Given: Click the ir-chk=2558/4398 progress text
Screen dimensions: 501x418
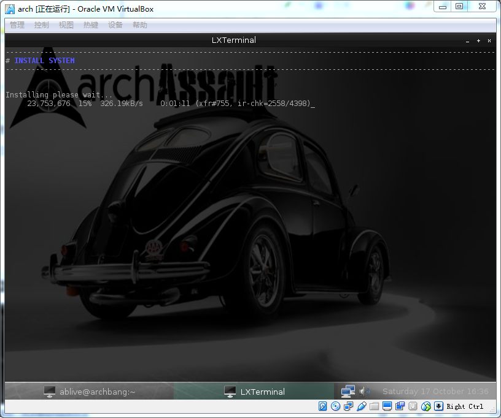Looking at the screenshot, I should [x=274, y=104].
